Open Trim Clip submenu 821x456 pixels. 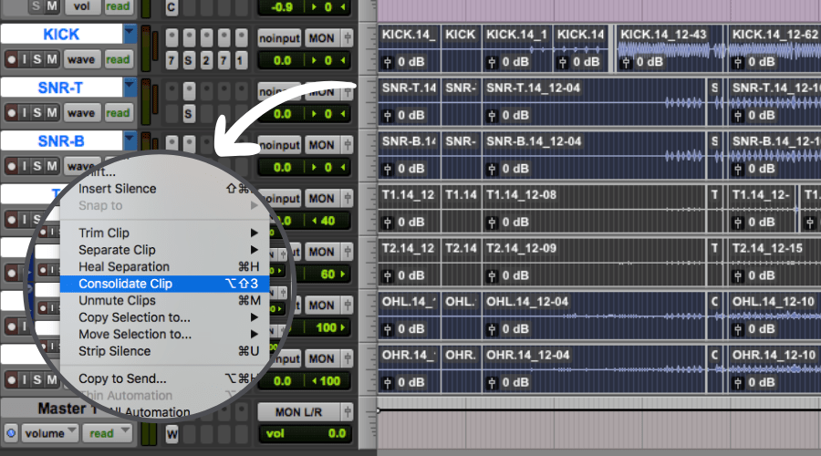(164, 233)
